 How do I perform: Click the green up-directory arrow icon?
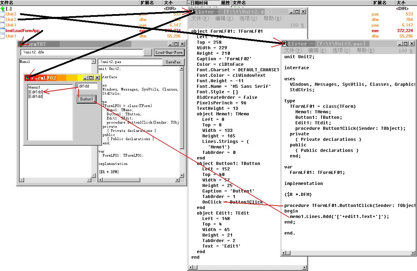3,9
